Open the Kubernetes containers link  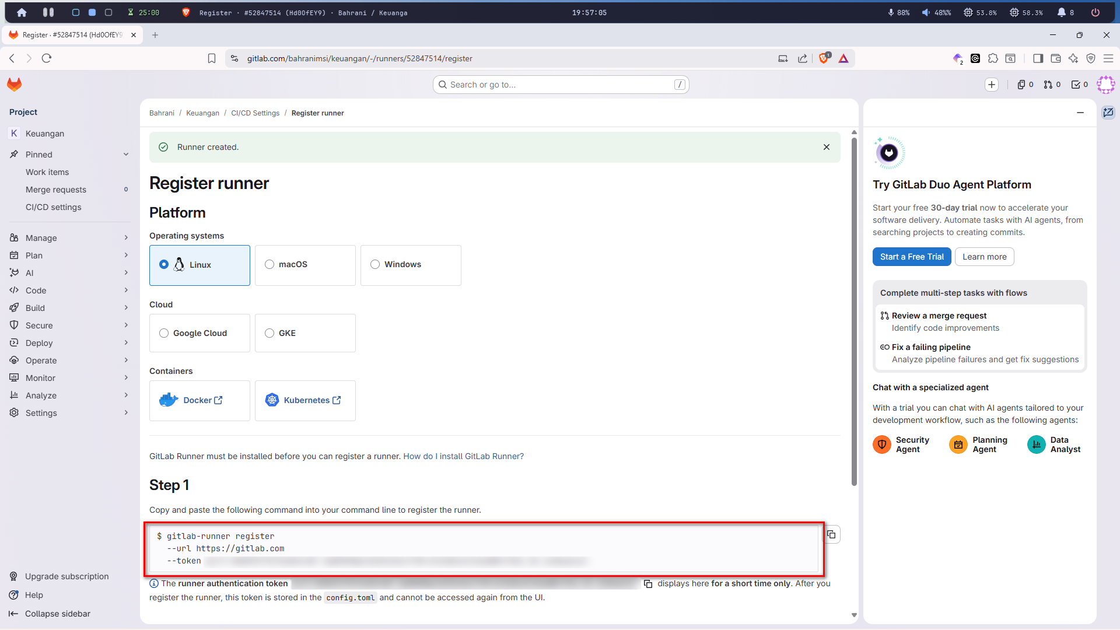pos(305,401)
